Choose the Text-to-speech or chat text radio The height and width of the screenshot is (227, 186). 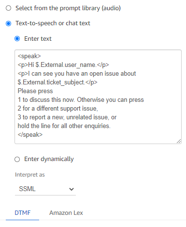click(8, 23)
